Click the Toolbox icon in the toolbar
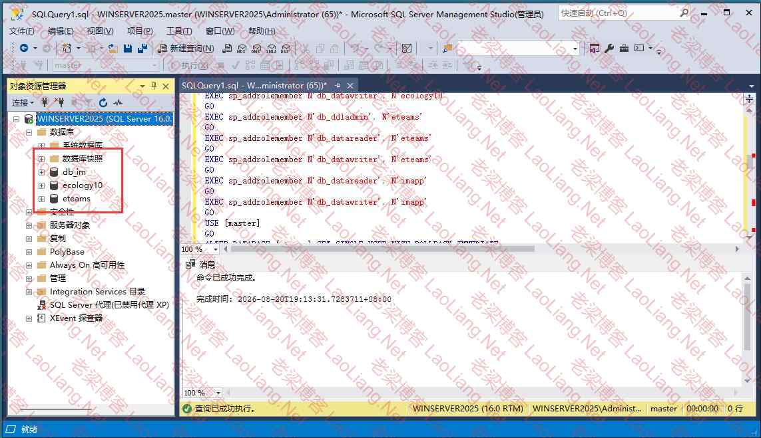Screen dimensions: 761x438 coord(624,48)
